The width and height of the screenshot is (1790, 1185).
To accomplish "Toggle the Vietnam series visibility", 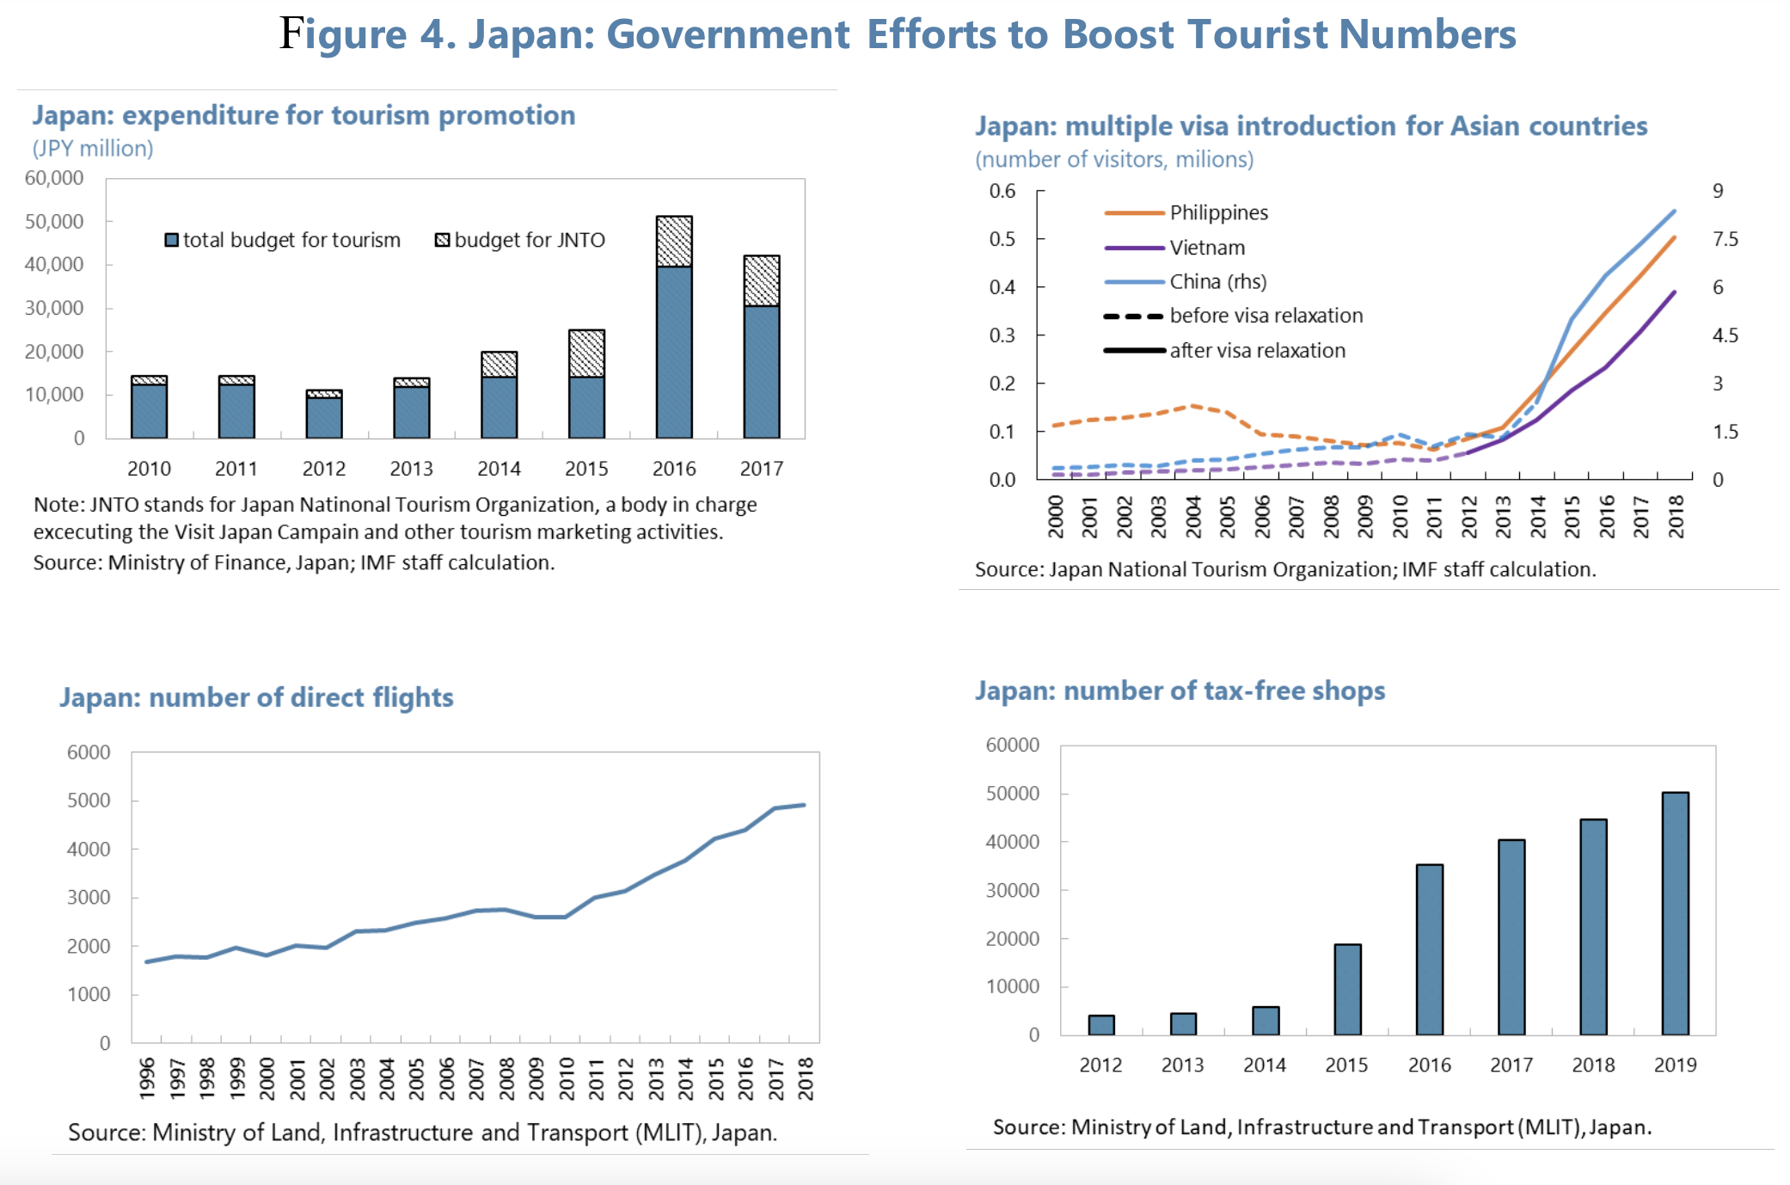I will [x=1207, y=248].
